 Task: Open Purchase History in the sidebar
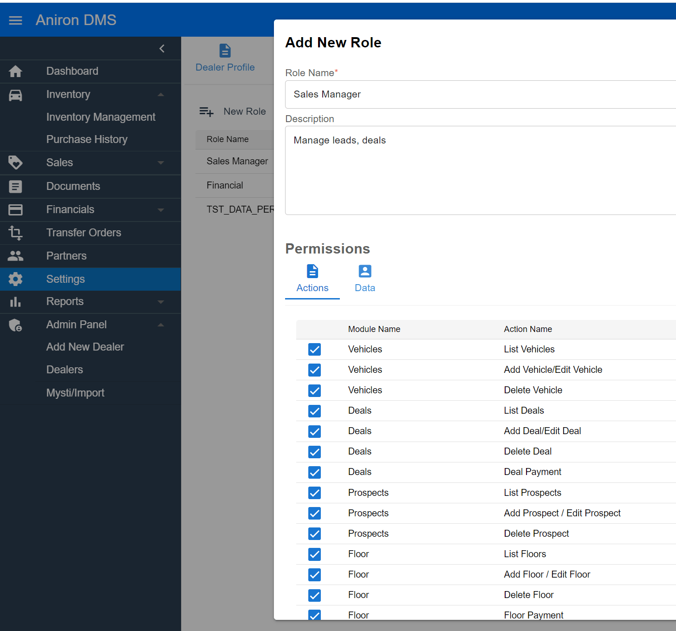(x=87, y=139)
